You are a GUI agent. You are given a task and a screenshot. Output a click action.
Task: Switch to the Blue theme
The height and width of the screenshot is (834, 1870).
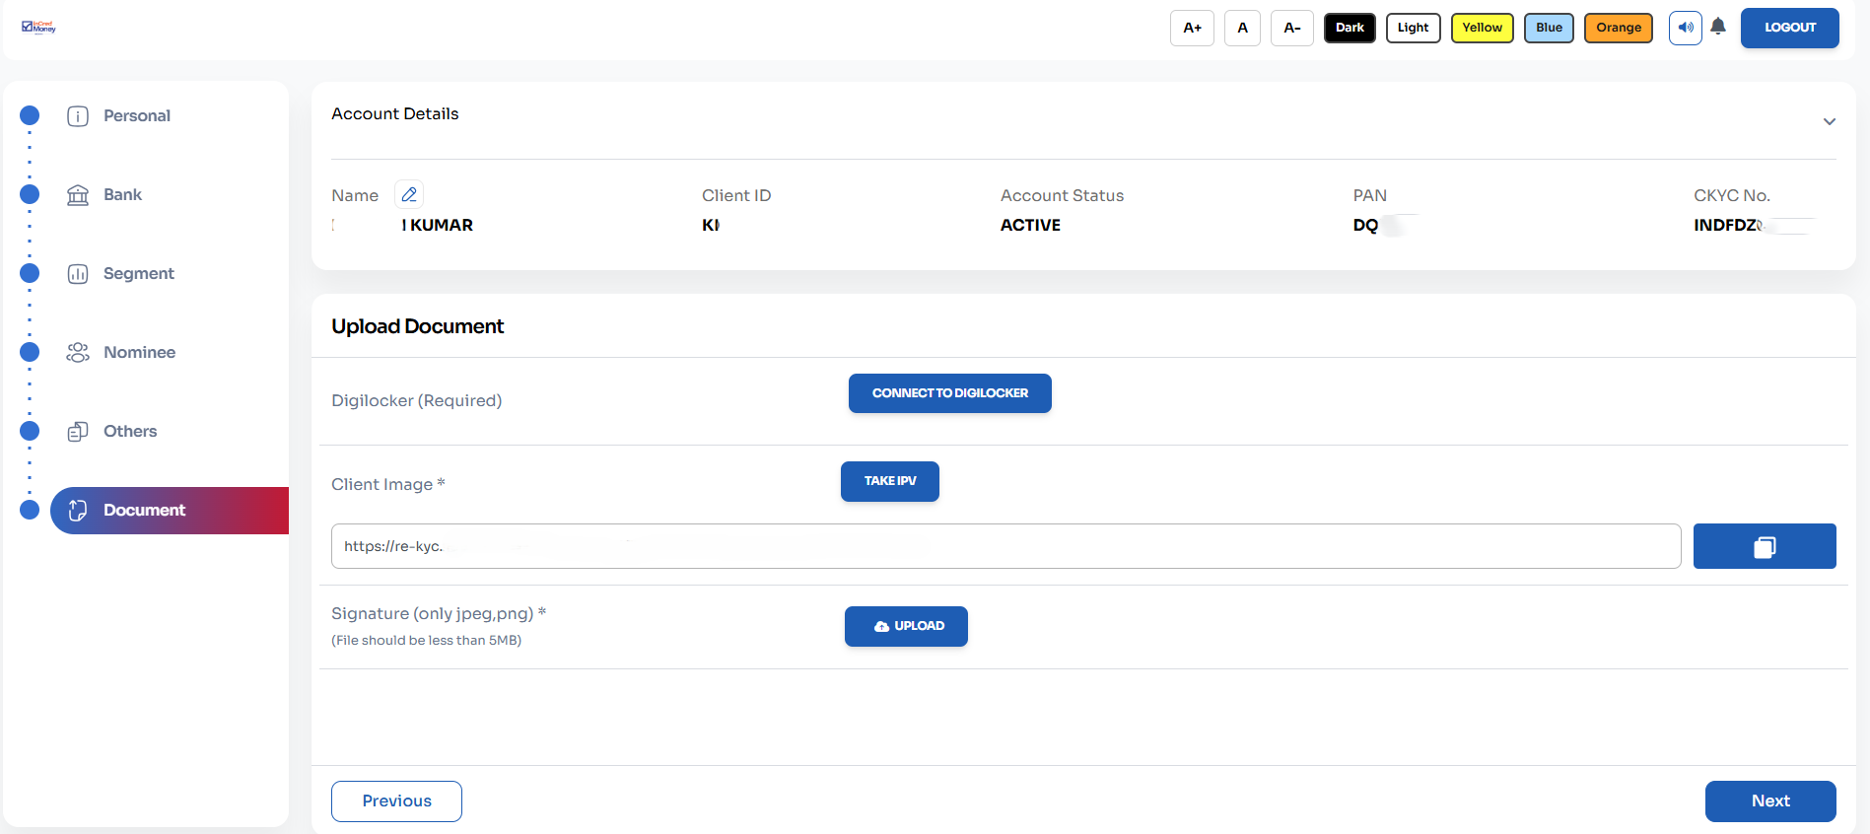tap(1549, 28)
